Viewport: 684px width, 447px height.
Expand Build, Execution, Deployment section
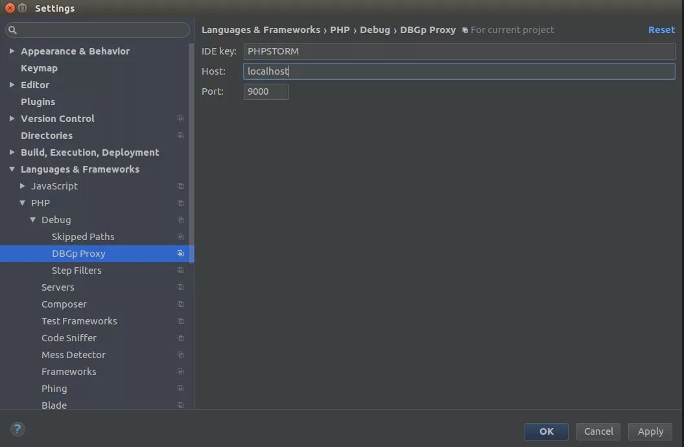12,152
